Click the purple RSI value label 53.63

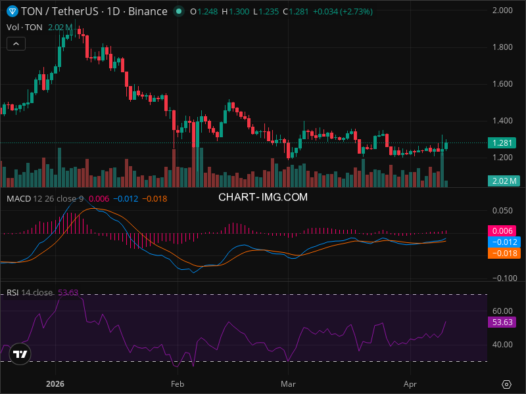(502, 322)
